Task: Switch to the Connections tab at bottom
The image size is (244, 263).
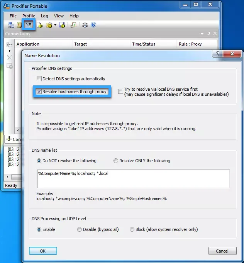Action: point(14,139)
